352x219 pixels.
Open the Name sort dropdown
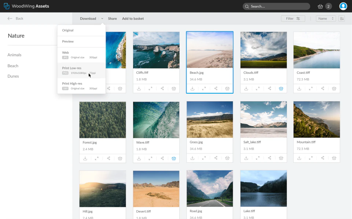326,19
